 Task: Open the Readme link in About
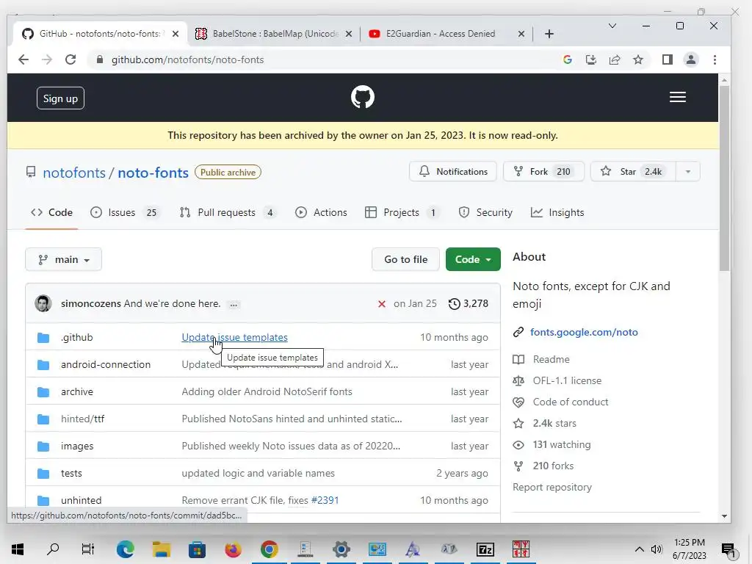pos(551,359)
